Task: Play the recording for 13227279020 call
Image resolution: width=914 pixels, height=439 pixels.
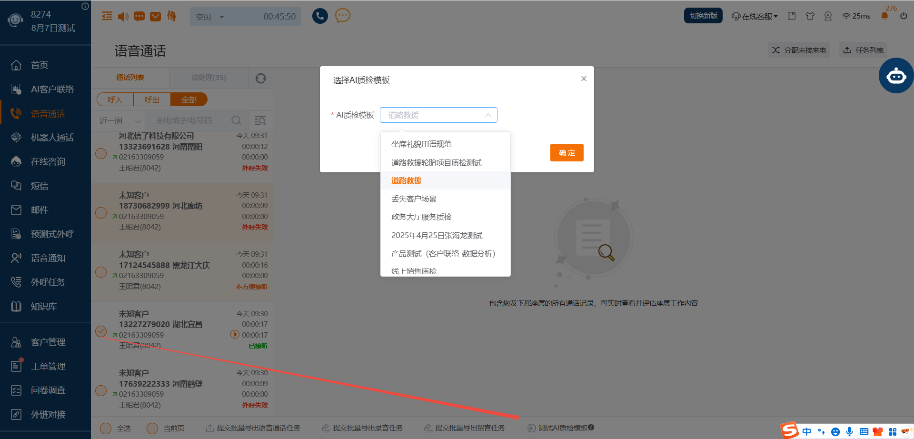Action: pos(235,334)
